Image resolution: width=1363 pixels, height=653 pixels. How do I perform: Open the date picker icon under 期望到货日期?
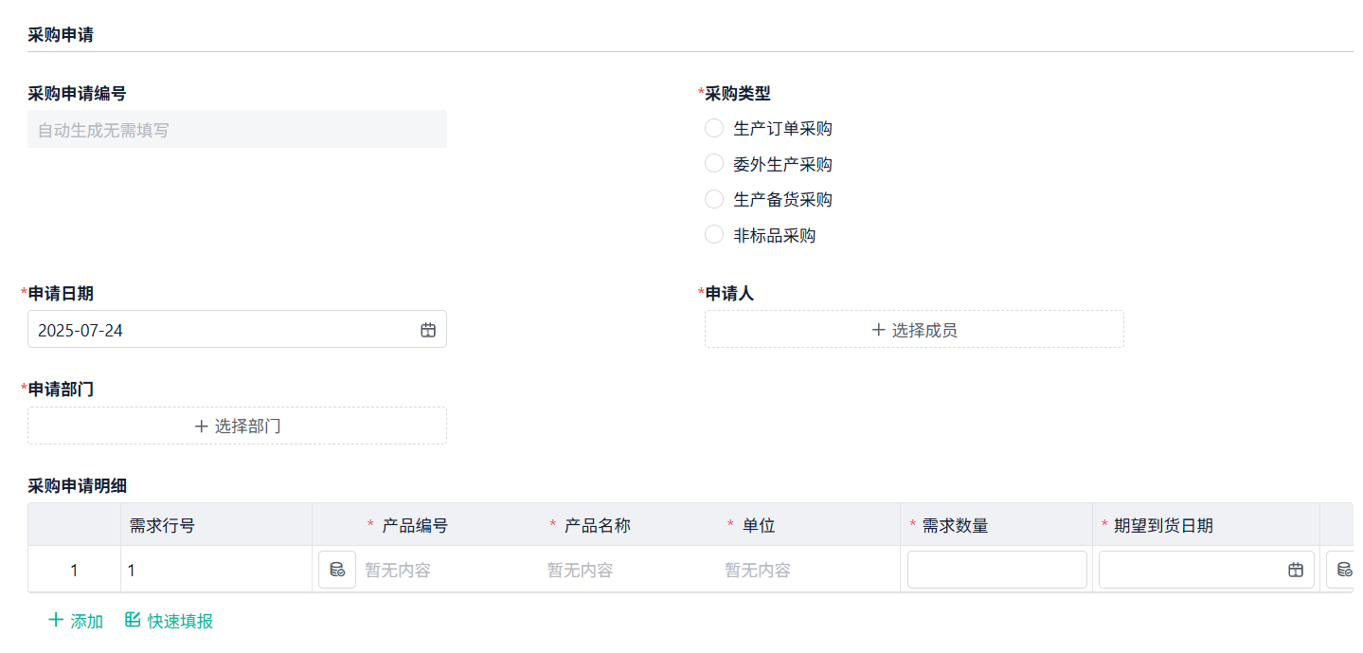tap(1297, 569)
